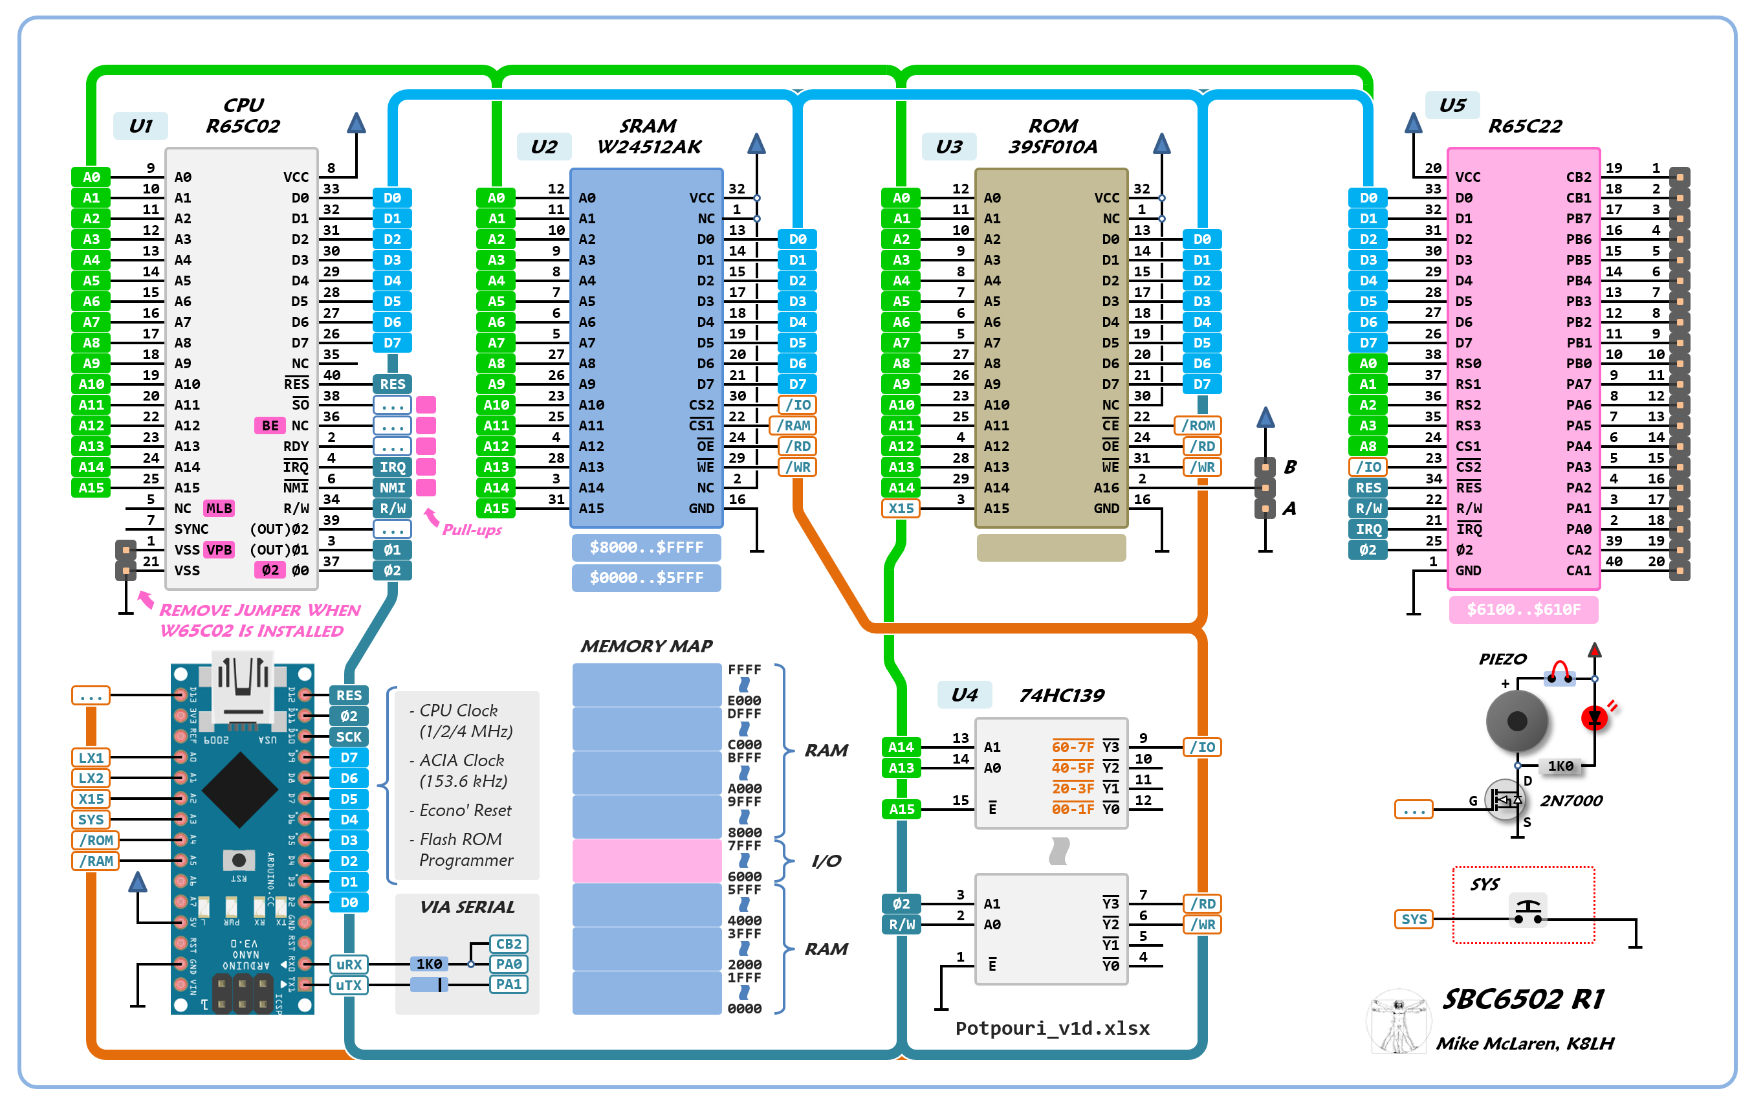Screen dimensions: 1752x1104
Task: Click the /ROM signal tag on U3
Action: [1198, 425]
